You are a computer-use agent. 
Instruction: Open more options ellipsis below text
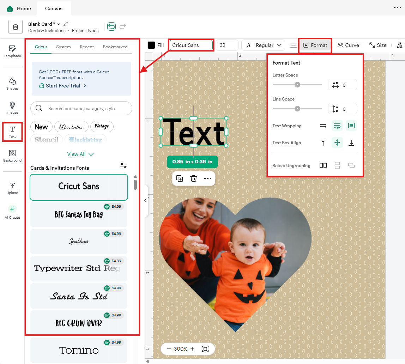(208, 178)
